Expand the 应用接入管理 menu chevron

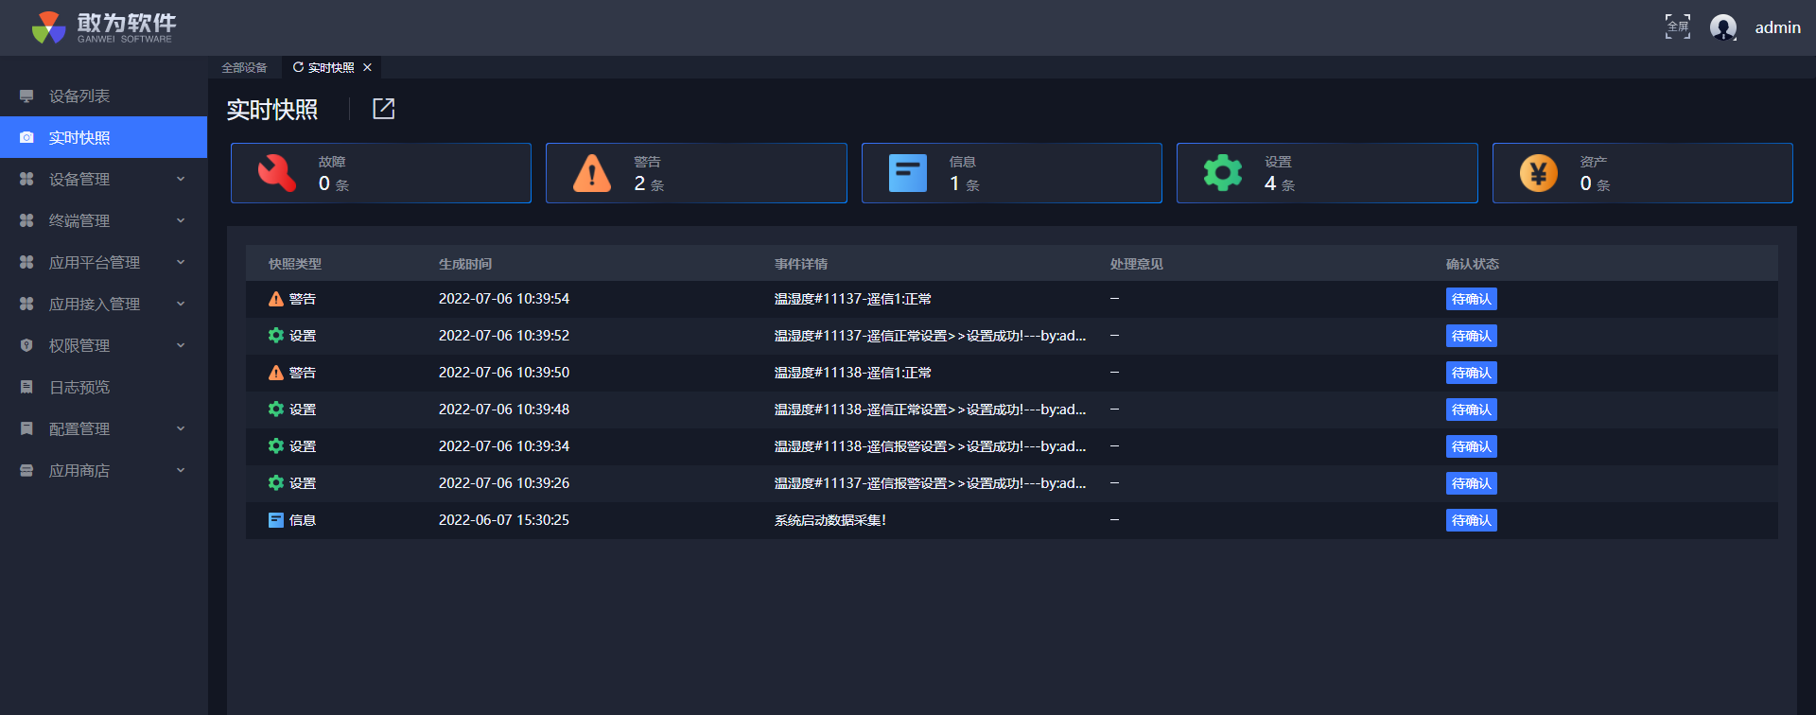pyautogui.click(x=181, y=304)
